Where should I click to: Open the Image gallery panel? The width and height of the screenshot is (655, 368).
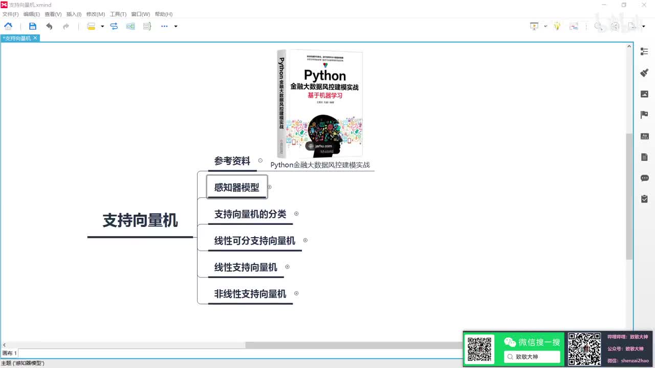644,94
